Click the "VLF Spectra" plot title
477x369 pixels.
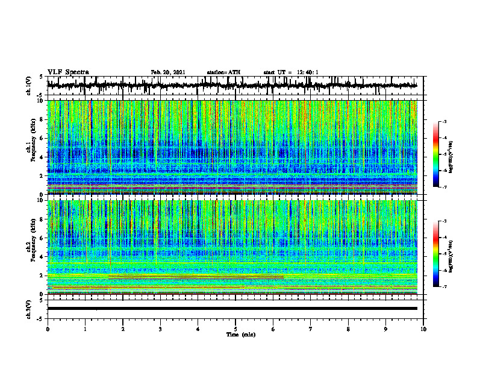[x=68, y=72]
